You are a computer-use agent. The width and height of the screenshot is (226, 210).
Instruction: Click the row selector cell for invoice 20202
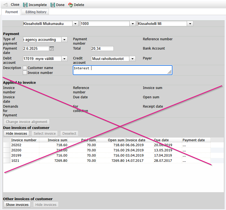7,145
